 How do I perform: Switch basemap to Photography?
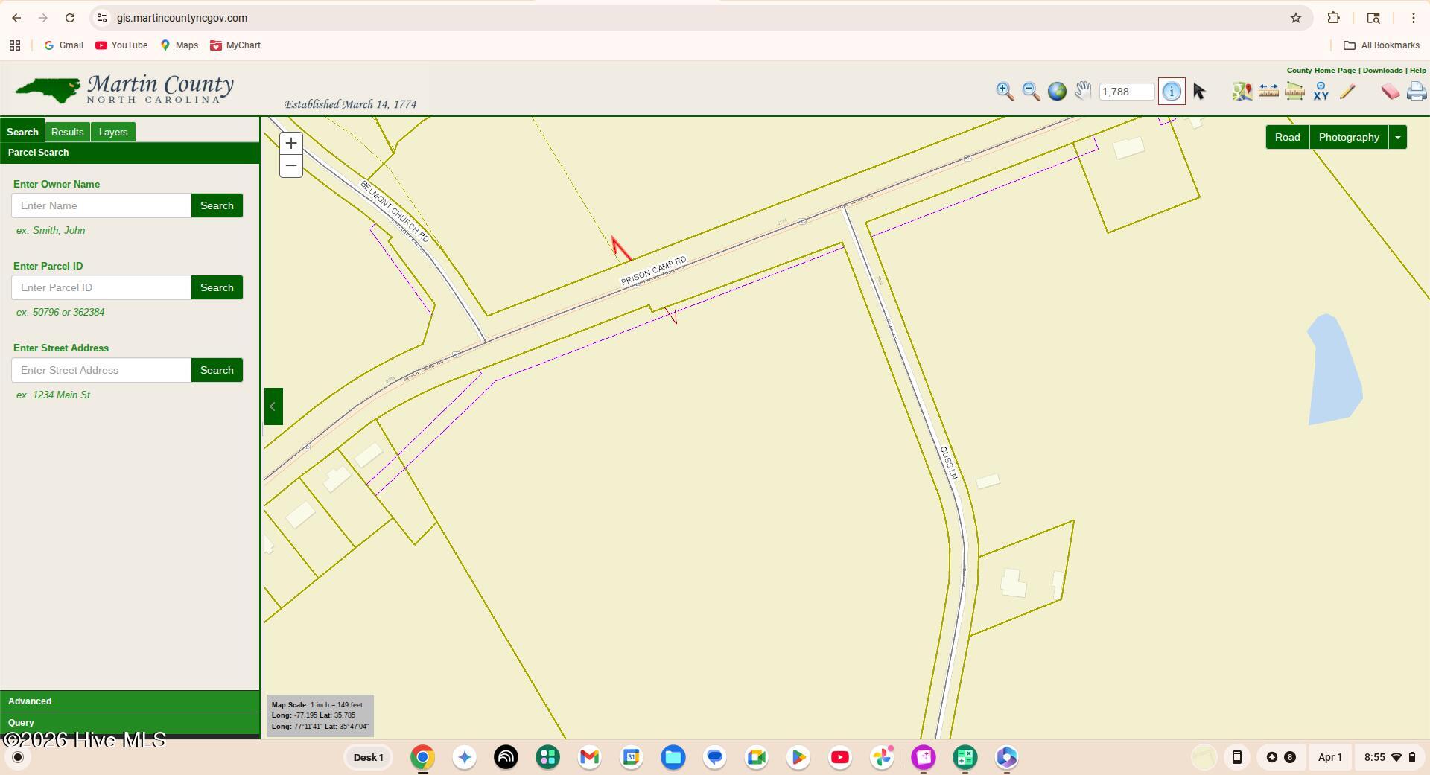[1349, 138]
